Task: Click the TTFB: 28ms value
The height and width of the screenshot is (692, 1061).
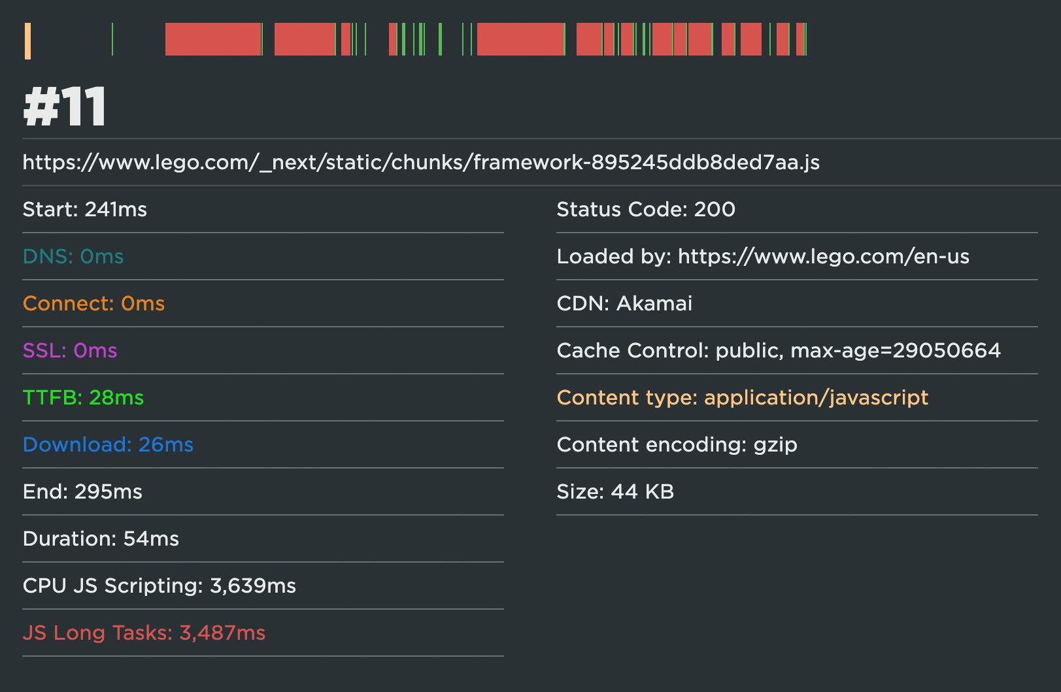Action: pyautogui.click(x=83, y=397)
